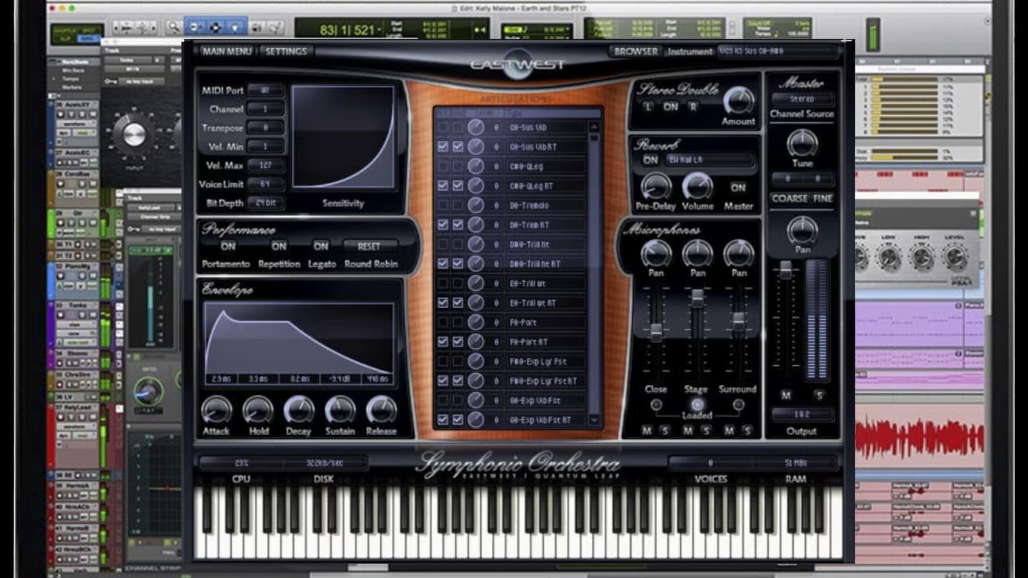The height and width of the screenshot is (578, 1028).
Task: Open the Channel Source Stereo dropdown
Action: coord(802,99)
